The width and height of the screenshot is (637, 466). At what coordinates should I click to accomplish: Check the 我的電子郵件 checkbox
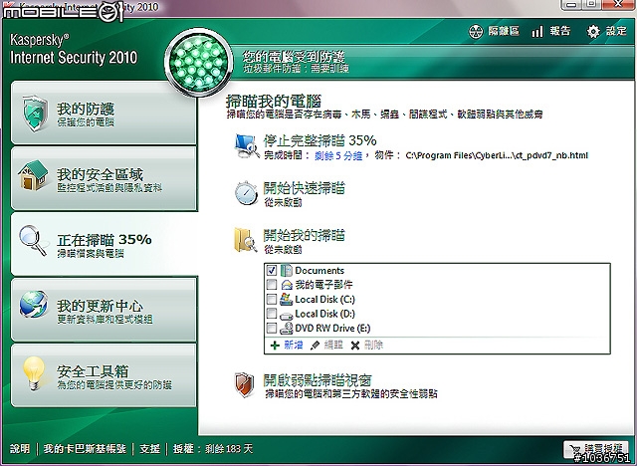272,285
